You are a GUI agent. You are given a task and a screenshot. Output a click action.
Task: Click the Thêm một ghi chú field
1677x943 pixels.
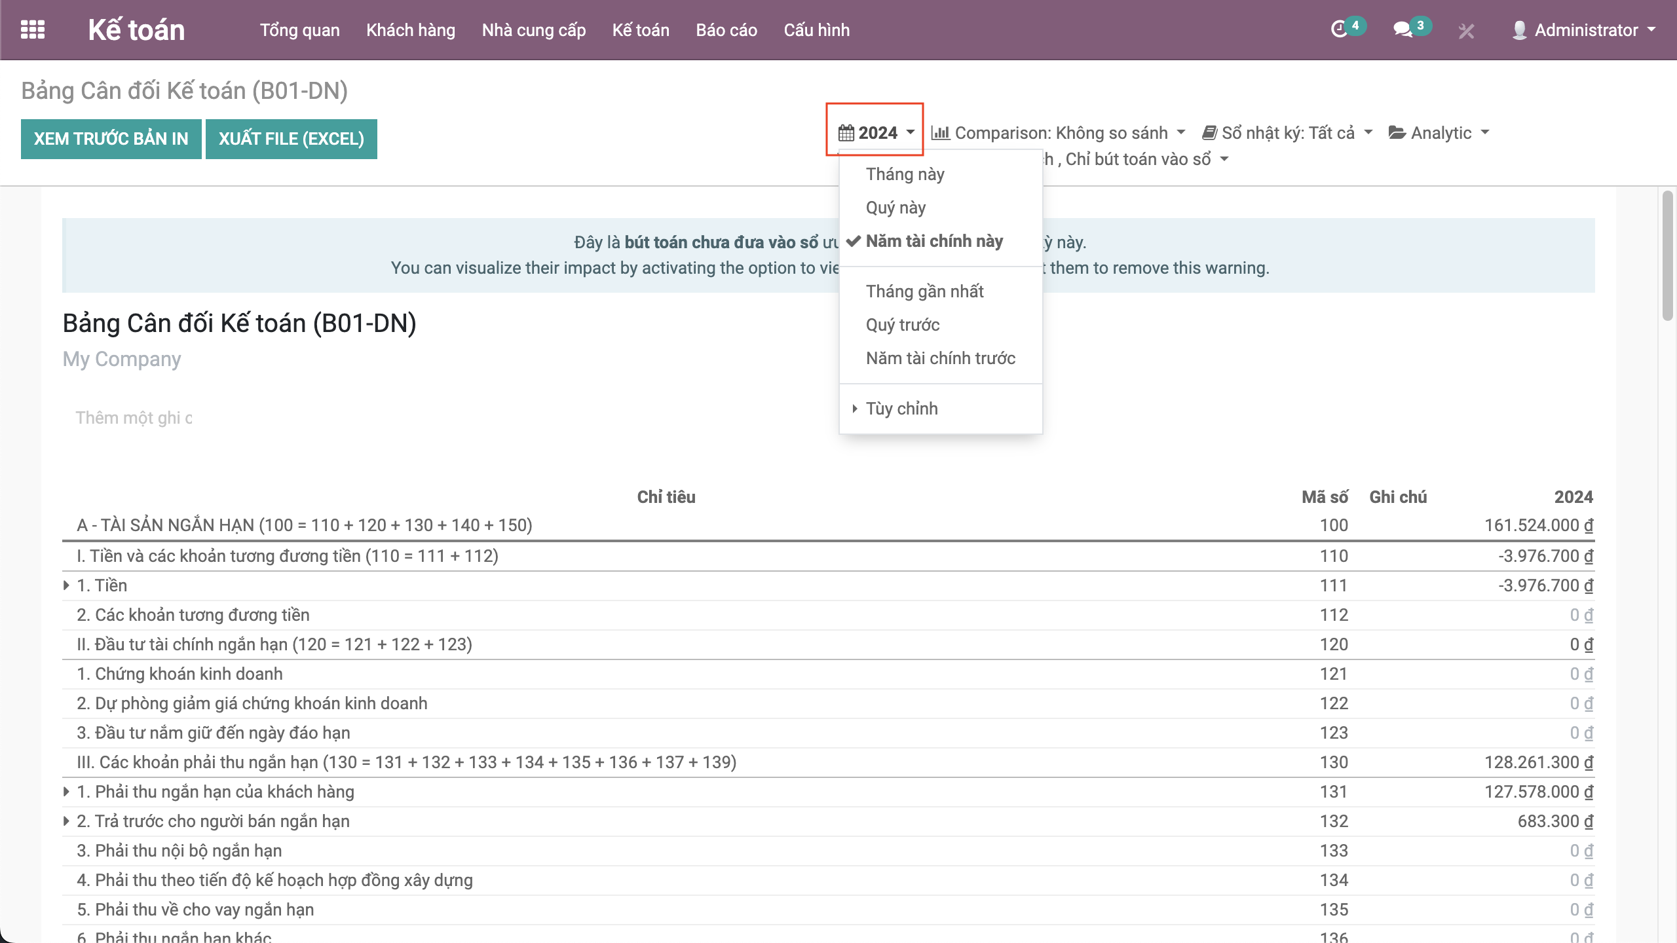(x=134, y=418)
